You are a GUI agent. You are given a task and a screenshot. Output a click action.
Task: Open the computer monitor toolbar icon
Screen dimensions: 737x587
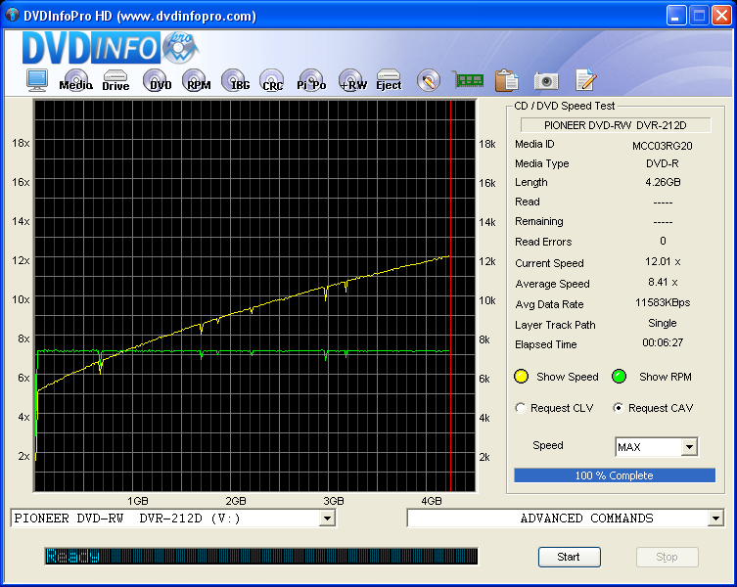pyautogui.click(x=36, y=80)
